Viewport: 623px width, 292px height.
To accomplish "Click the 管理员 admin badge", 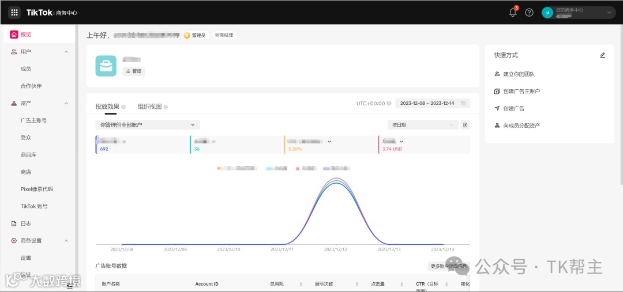I will tap(195, 35).
